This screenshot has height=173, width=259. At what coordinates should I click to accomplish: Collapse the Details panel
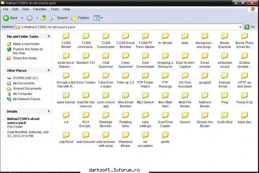[x=49, y=111]
